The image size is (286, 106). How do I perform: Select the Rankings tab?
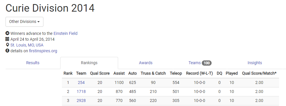pyautogui.click(x=89, y=63)
